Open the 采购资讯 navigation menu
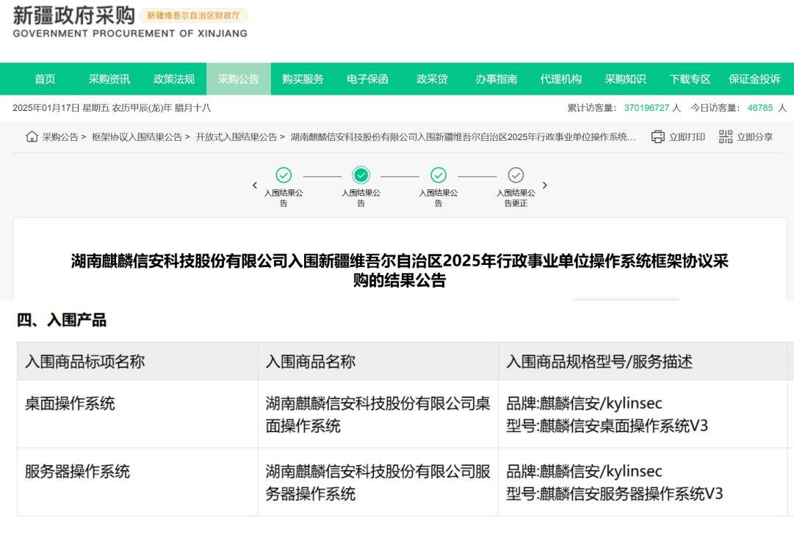794x540 pixels. pos(109,79)
